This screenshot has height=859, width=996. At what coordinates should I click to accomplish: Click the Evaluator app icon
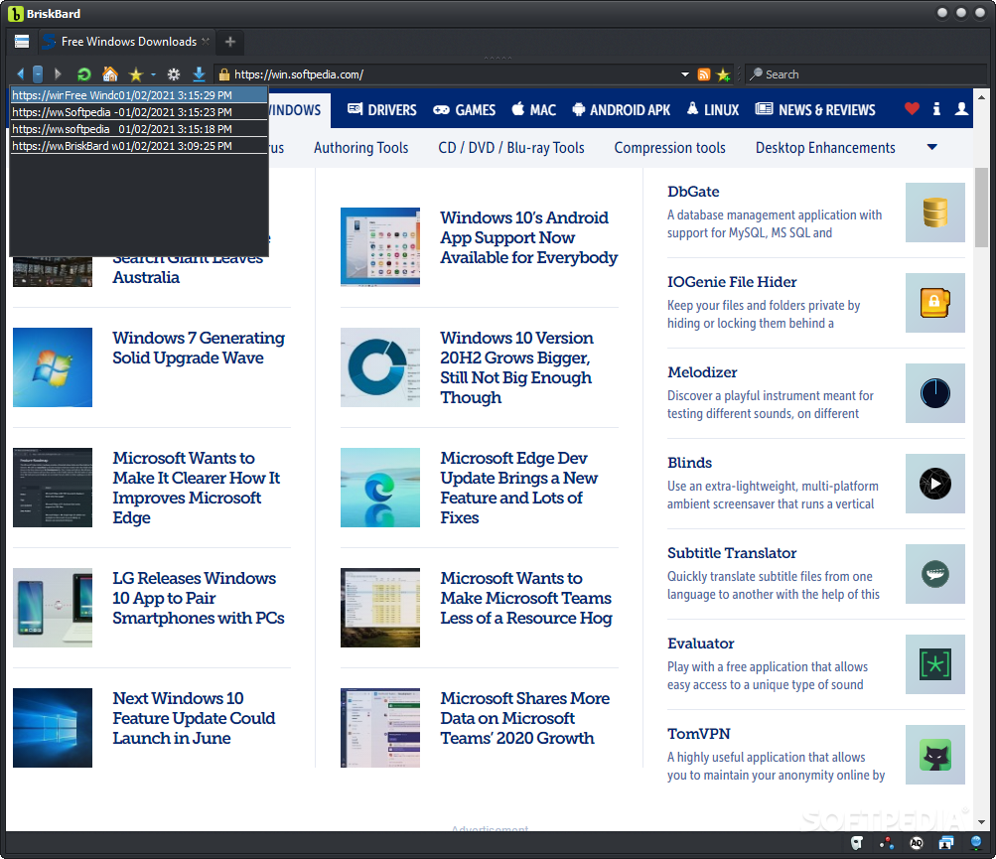935,664
